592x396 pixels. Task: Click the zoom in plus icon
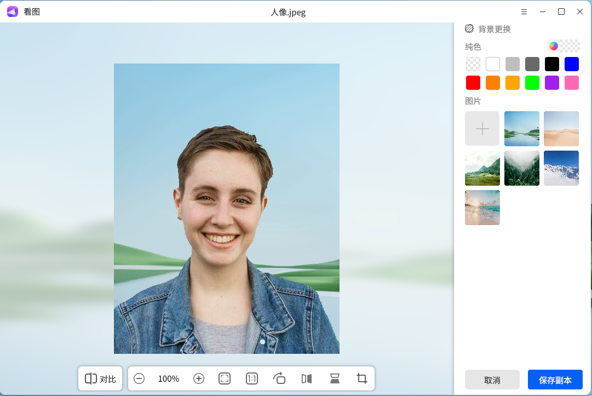199,378
